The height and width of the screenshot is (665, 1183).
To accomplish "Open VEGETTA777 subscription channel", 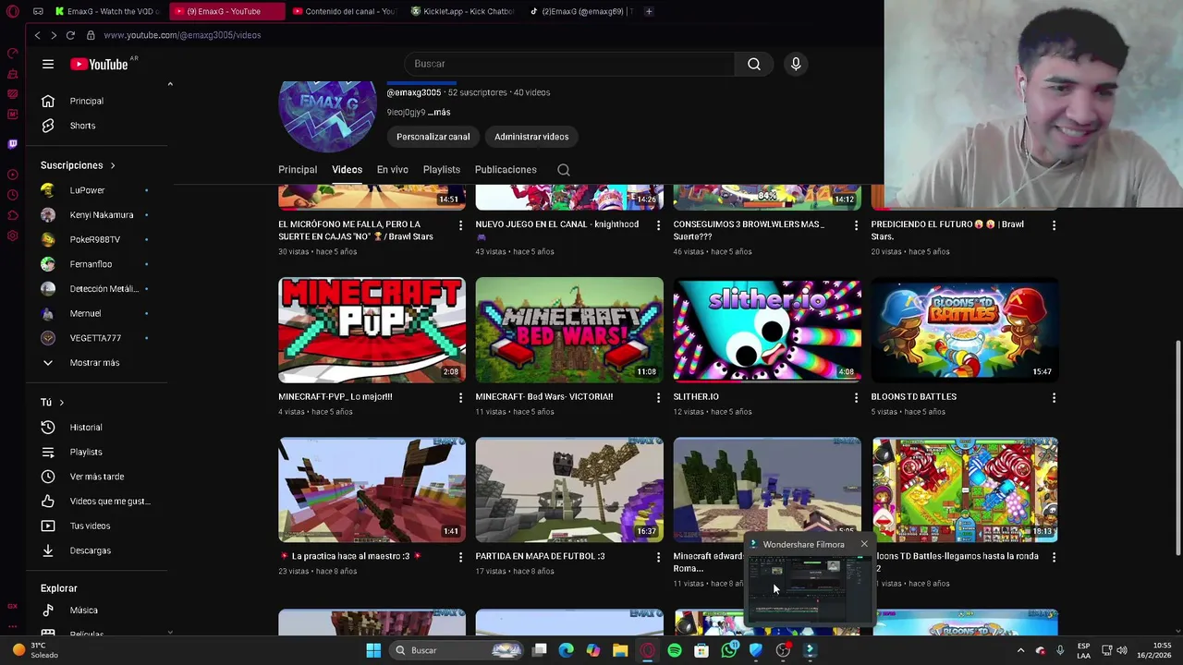I will (97, 338).
